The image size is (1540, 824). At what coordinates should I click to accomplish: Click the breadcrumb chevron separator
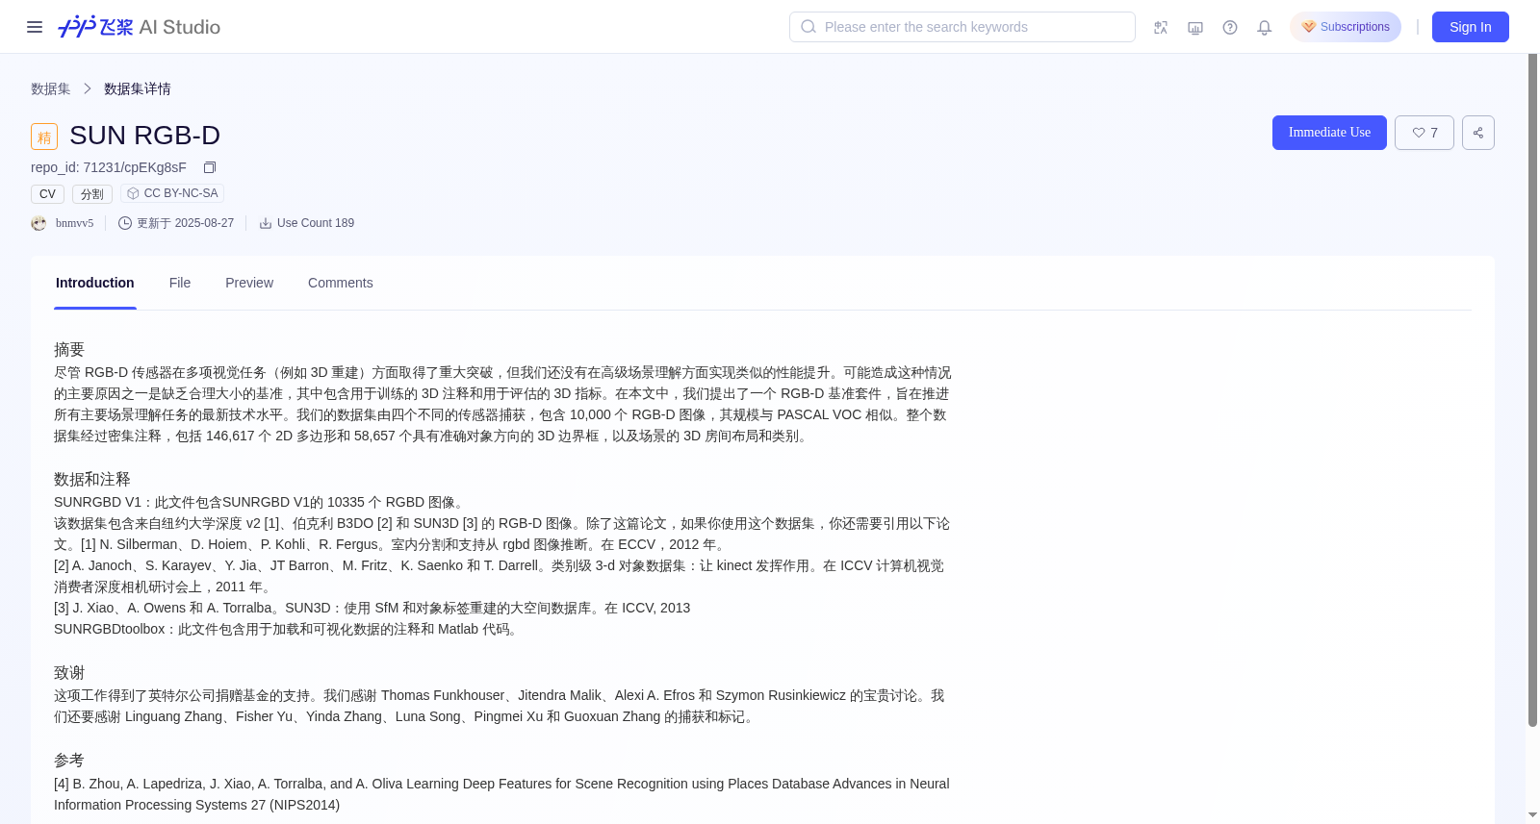88,88
